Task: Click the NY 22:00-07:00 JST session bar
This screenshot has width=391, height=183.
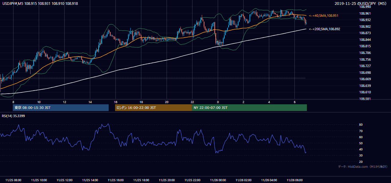Action: coord(249,108)
